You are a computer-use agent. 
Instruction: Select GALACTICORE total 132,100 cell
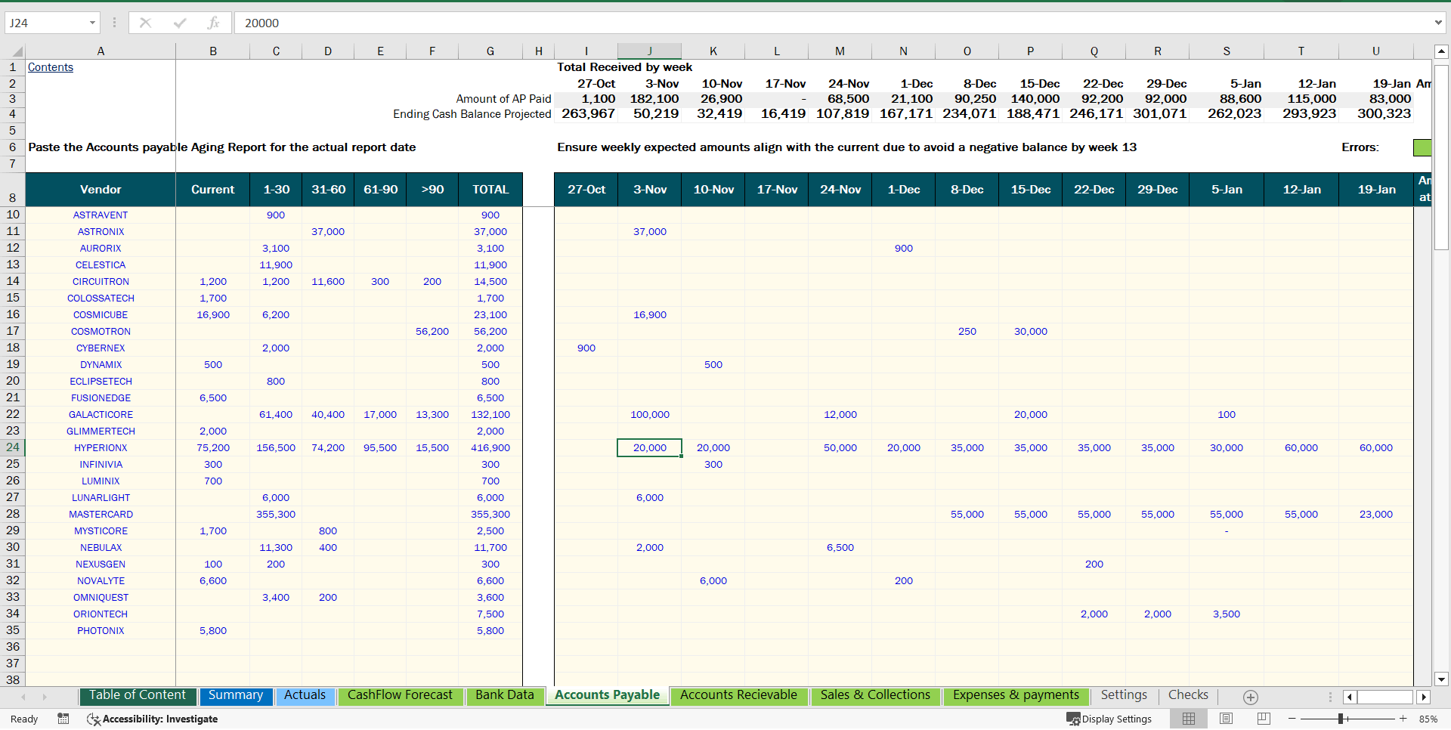pos(490,415)
